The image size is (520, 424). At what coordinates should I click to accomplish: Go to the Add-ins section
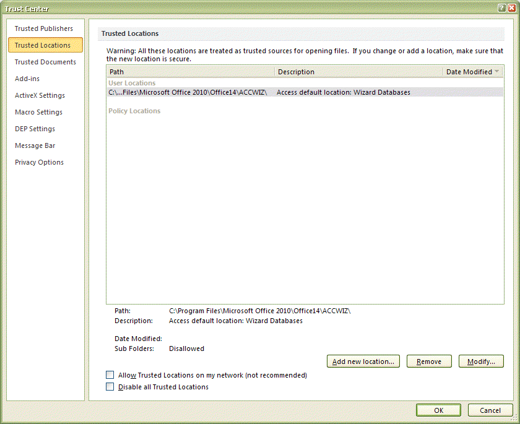pos(27,79)
